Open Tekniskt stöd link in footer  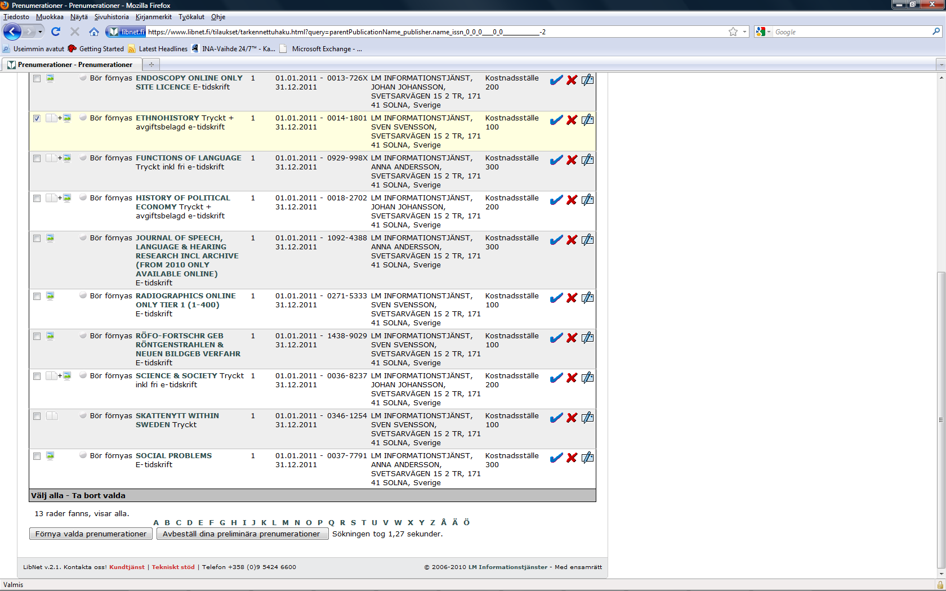[x=173, y=567]
